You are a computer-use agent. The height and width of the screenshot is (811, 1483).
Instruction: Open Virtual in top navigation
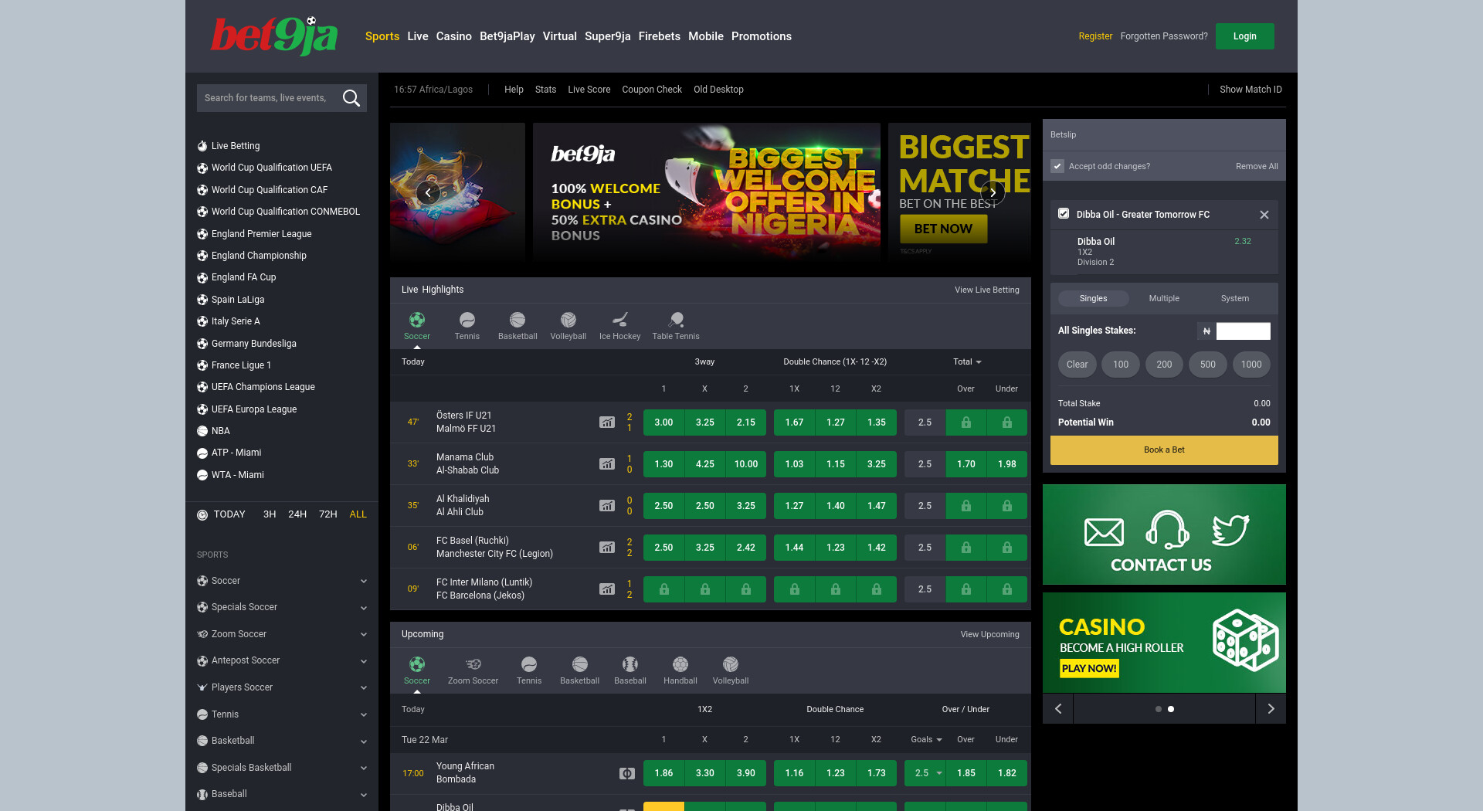[x=560, y=36]
